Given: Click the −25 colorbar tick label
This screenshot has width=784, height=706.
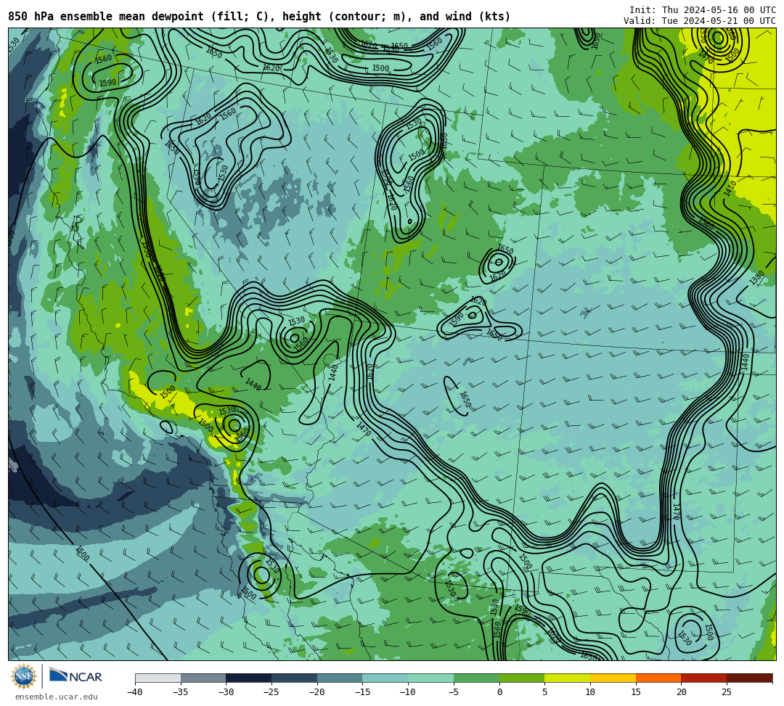Looking at the screenshot, I should pyautogui.click(x=271, y=692).
